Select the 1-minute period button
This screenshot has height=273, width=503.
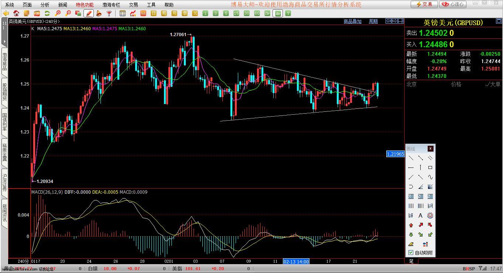205,13
